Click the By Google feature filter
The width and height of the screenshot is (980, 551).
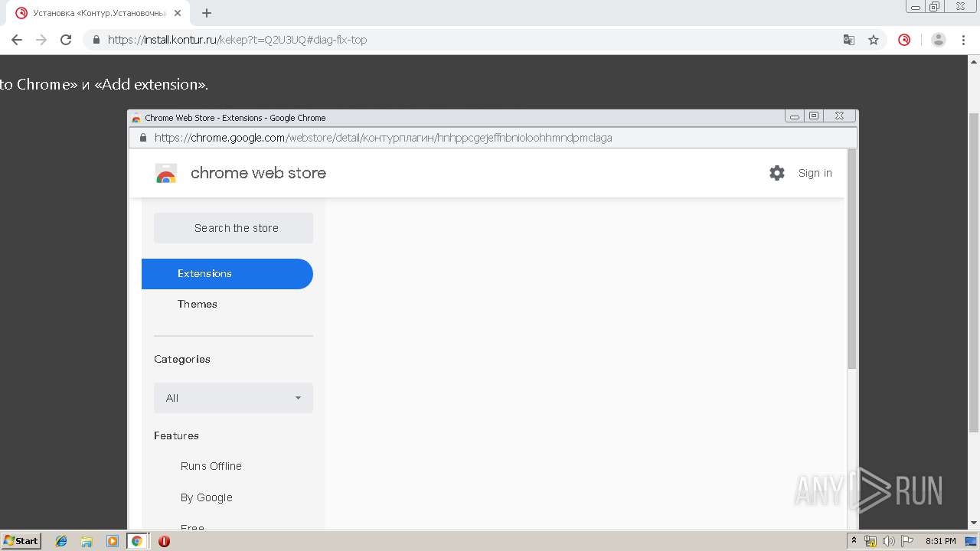click(207, 497)
